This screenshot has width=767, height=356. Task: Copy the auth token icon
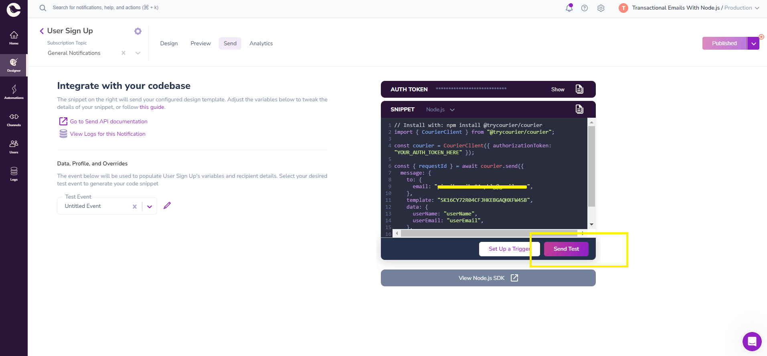(579, 89)
